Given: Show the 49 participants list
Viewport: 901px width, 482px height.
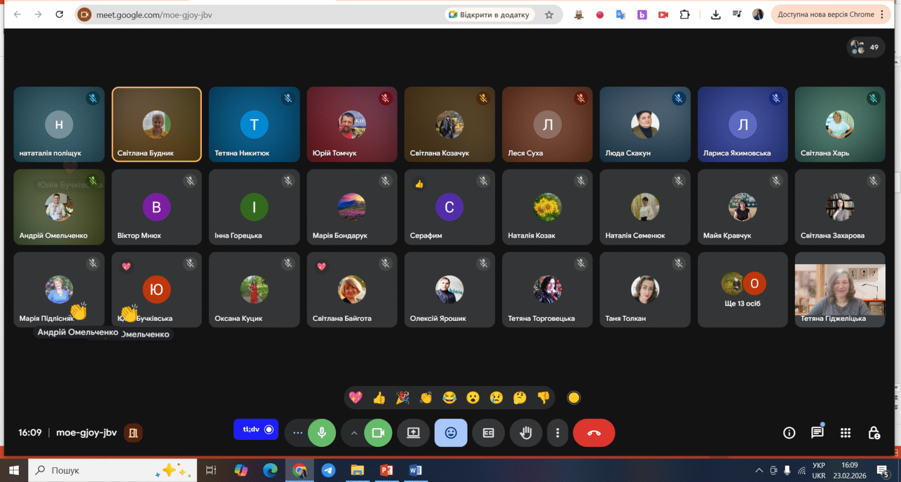Looking at the screenshot, I should point(866,47).
